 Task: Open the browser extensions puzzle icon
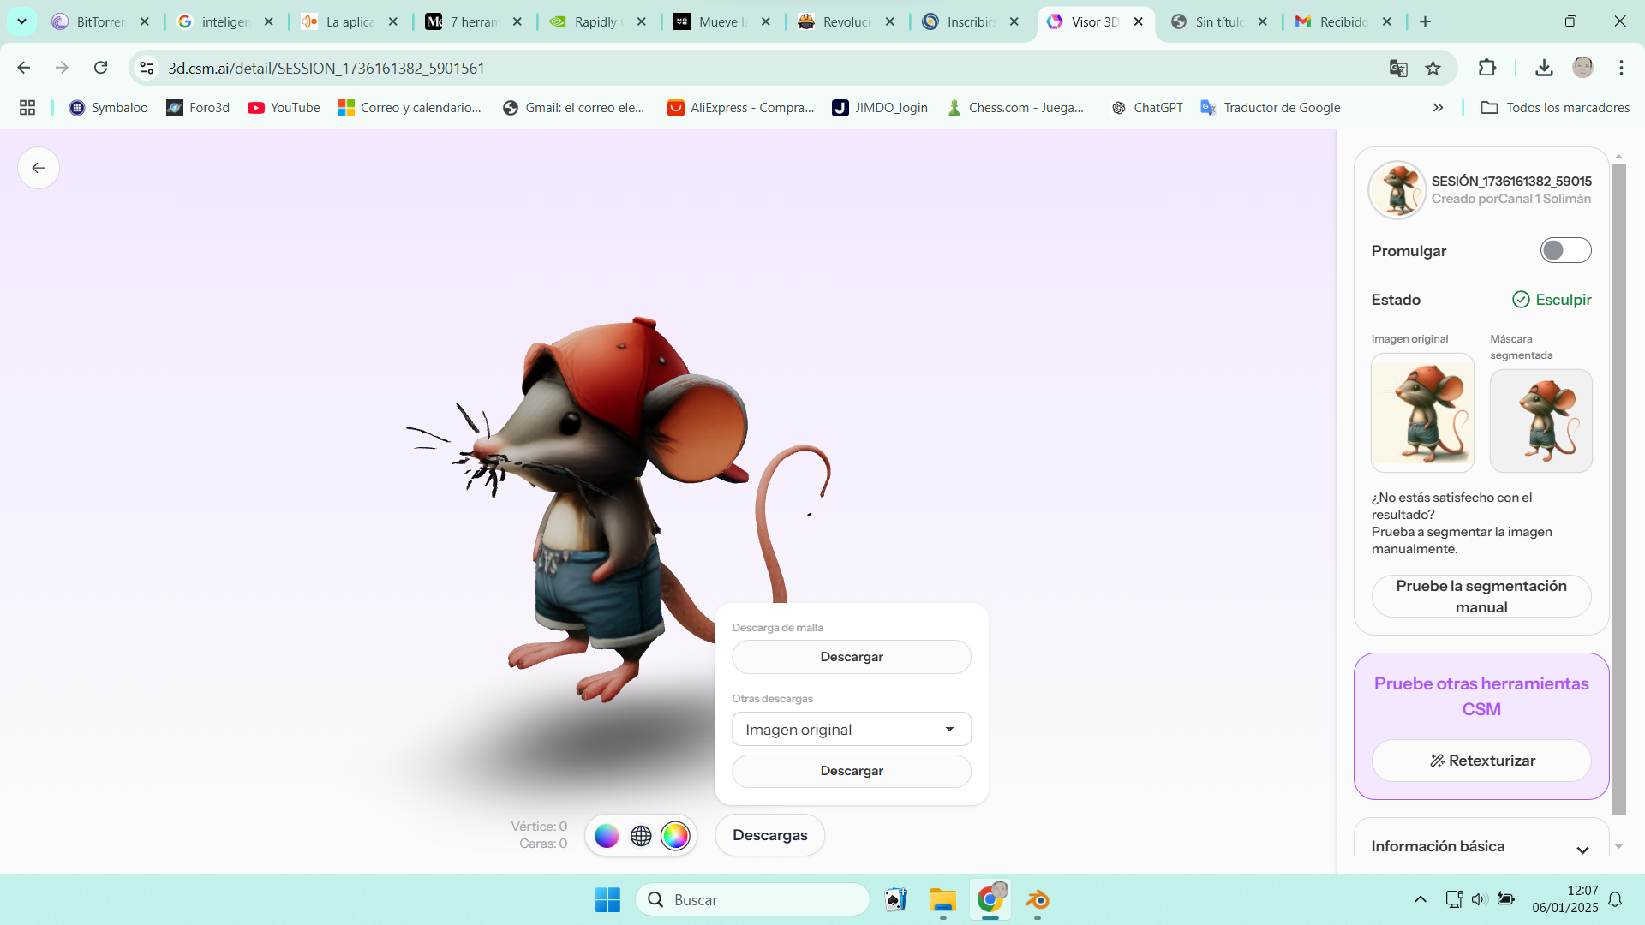coord(1487,68)
